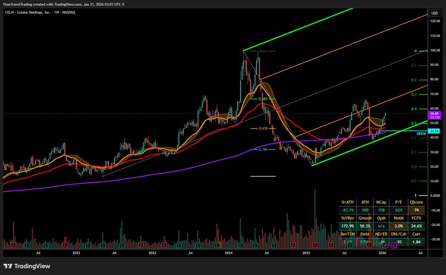Open the USD currency selector
The height and width of the screenshot is (275, 446).
tap(434, 13)
